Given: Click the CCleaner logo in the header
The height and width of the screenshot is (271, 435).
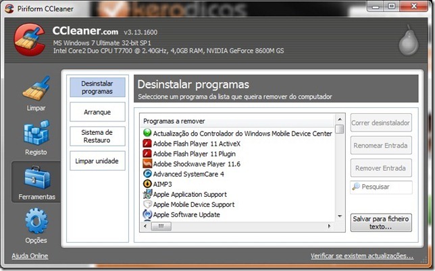Looking at the screenshot, I should click(30, 39).
